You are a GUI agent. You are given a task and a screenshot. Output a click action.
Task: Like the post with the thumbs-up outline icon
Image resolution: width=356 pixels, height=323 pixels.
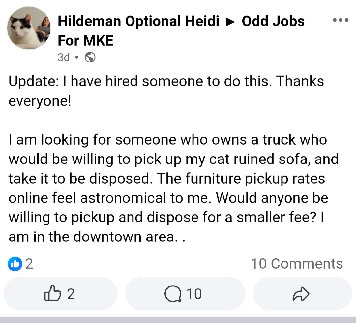52,293
